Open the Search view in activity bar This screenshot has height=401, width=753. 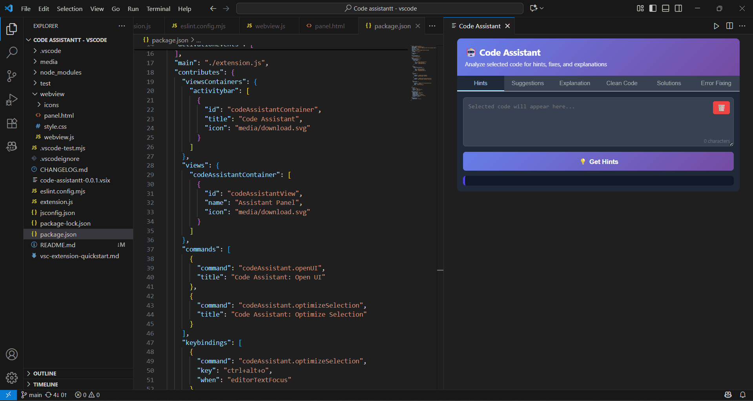point(12,52)
